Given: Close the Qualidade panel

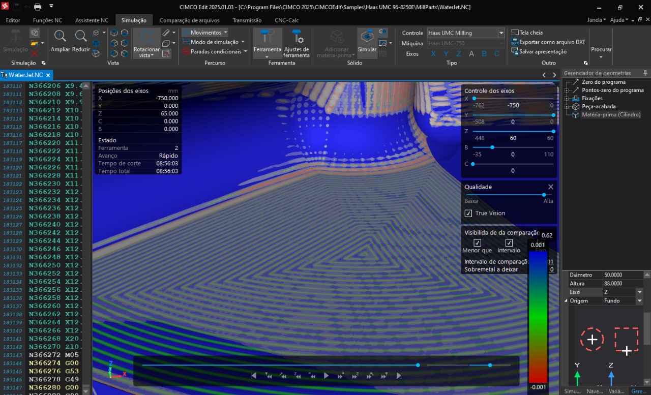Looking at the screenshot, I should click(x=550, y=187).
